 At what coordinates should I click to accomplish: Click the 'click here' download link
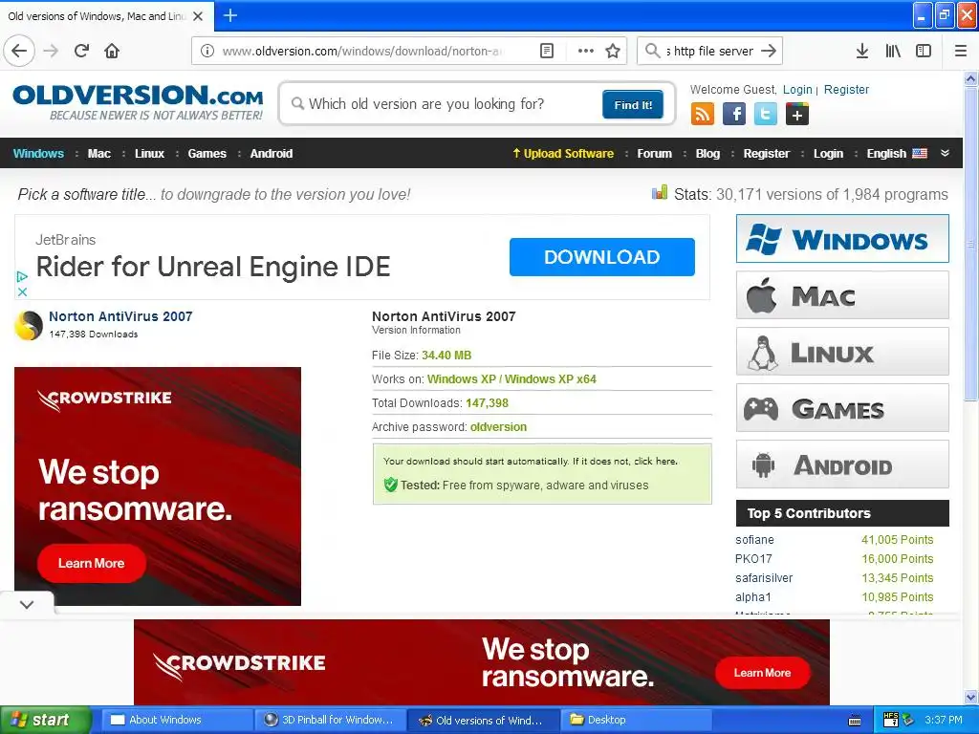tap(656, 462)
